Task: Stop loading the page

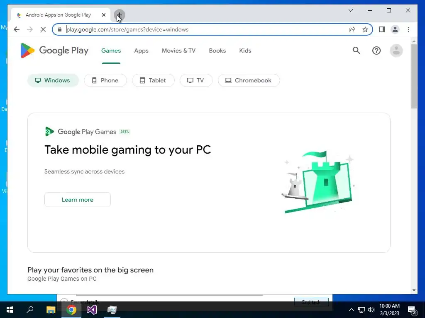Action: click(x=43, y=29)
